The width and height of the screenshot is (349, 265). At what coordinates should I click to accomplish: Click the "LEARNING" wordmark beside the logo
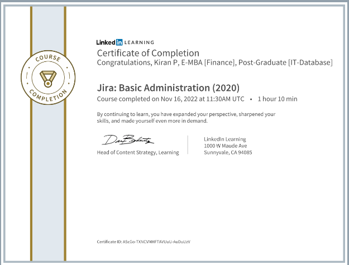pos(140,42)
